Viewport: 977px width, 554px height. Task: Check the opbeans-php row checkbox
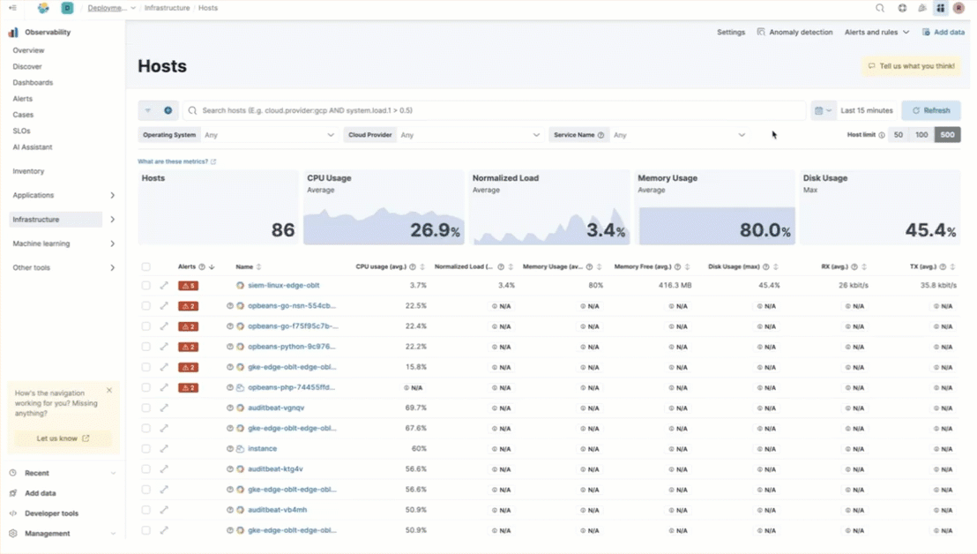coord(145,387)
